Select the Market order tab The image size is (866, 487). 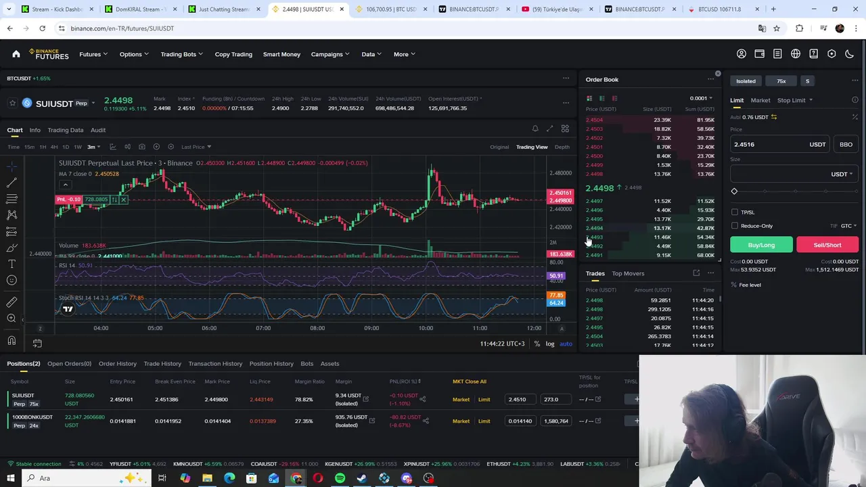pos(760,100)
